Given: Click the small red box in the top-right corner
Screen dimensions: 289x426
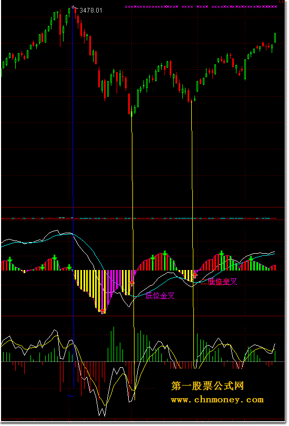Looking at the screenshot, I should point(281,1).
